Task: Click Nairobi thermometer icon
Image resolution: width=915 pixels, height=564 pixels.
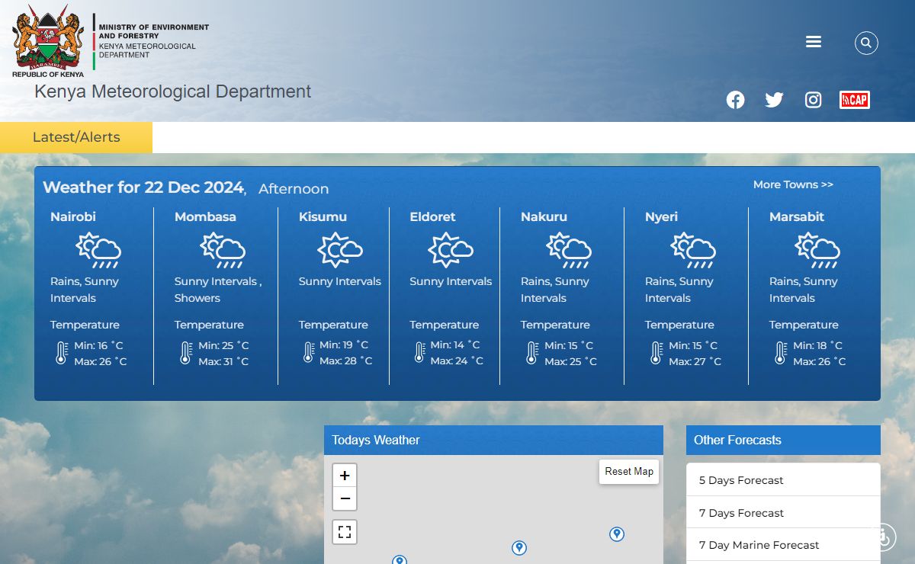Action: pos(62,353)
